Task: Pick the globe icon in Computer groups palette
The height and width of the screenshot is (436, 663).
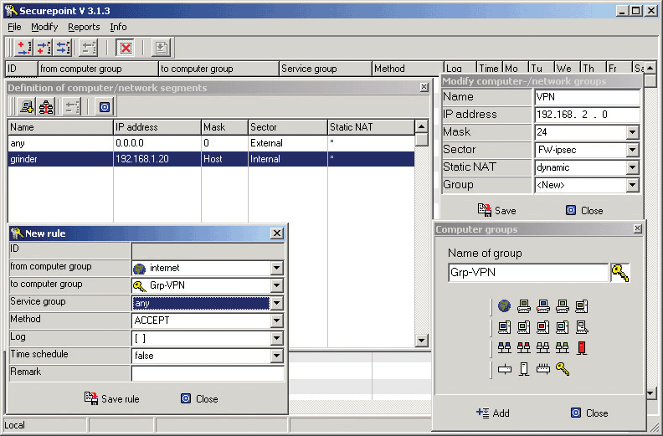Action: (x=504, y=305)
